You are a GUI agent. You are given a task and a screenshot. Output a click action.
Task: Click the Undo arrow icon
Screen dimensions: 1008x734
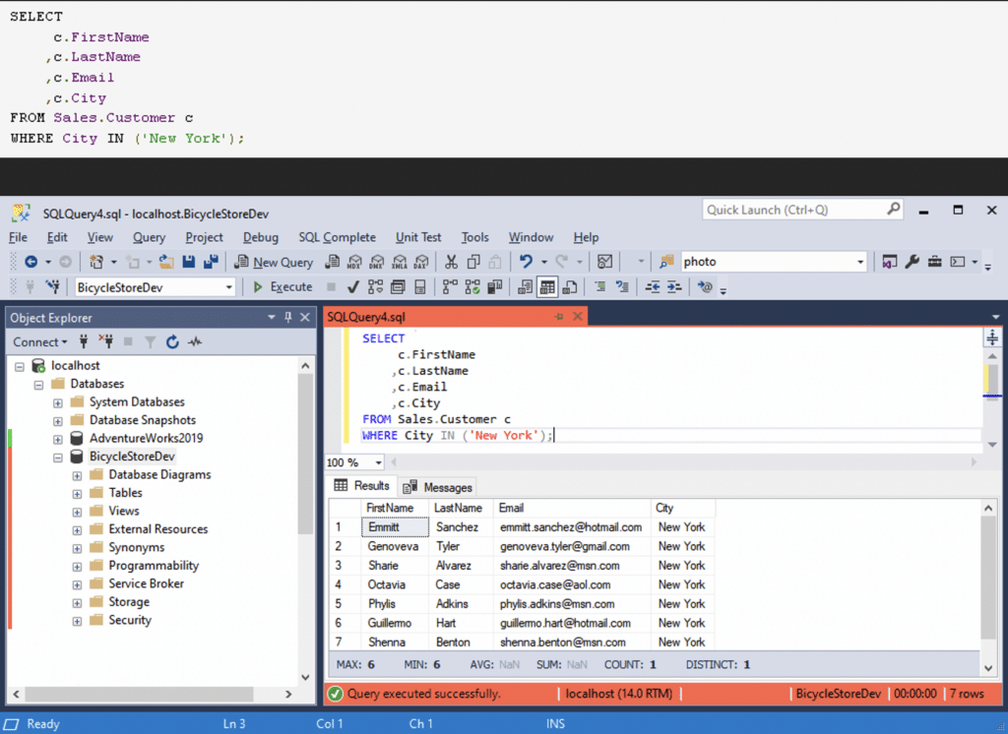pos(526,262)
